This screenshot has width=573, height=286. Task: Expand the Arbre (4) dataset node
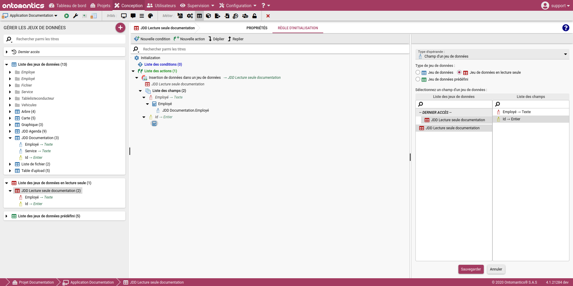[x=10, y=112]
